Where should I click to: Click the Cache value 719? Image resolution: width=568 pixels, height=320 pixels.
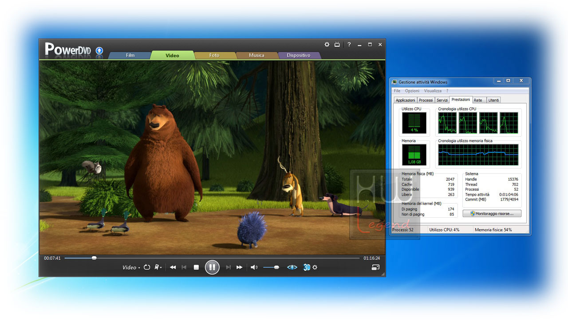[451, 185]
